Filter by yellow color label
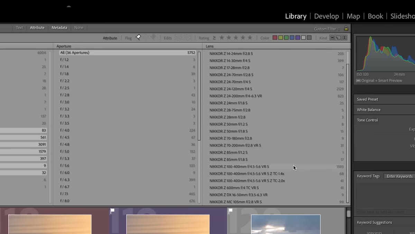 click(x=280, y=38)
